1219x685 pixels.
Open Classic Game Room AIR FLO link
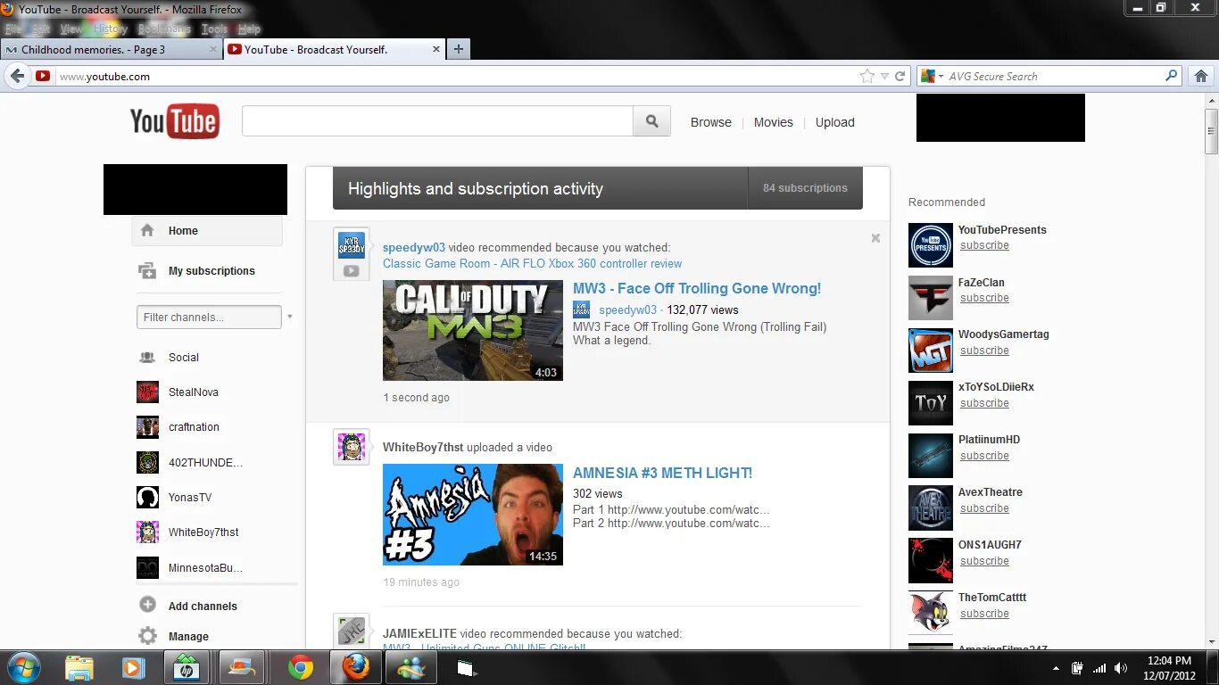tap(532, 263)
